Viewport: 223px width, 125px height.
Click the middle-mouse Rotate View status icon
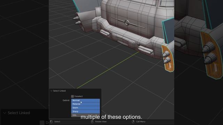[x=92, y=122]
